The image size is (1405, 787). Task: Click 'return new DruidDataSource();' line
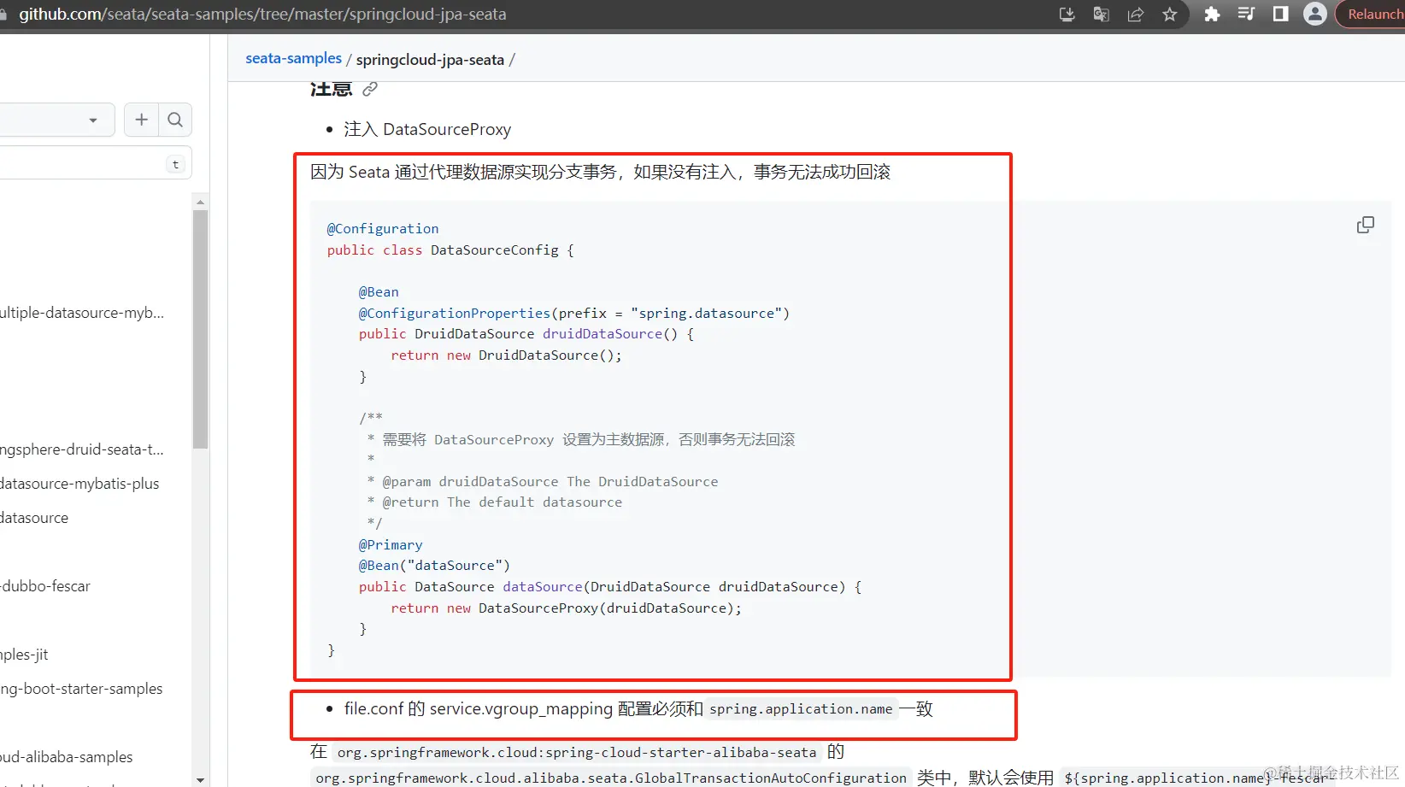tap(507, 355)
